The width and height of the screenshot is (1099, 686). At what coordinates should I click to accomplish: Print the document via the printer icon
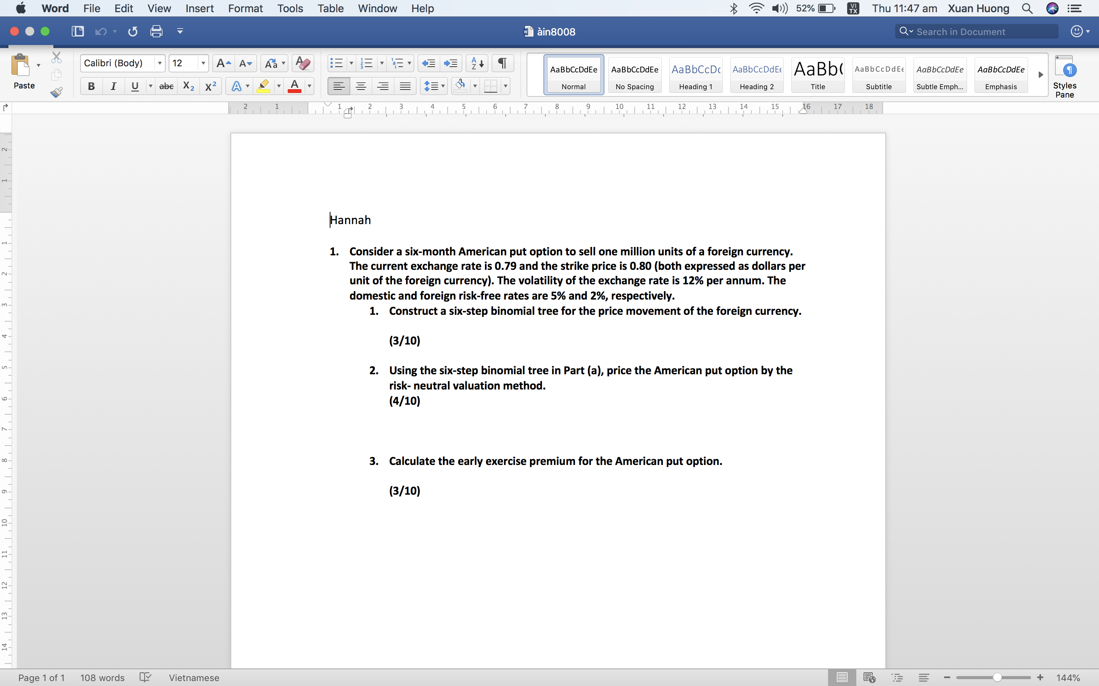pyautogui.click(x=156, y=31)
